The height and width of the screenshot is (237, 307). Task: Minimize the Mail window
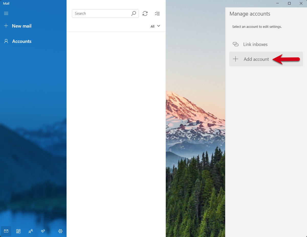tap(278, 3)
